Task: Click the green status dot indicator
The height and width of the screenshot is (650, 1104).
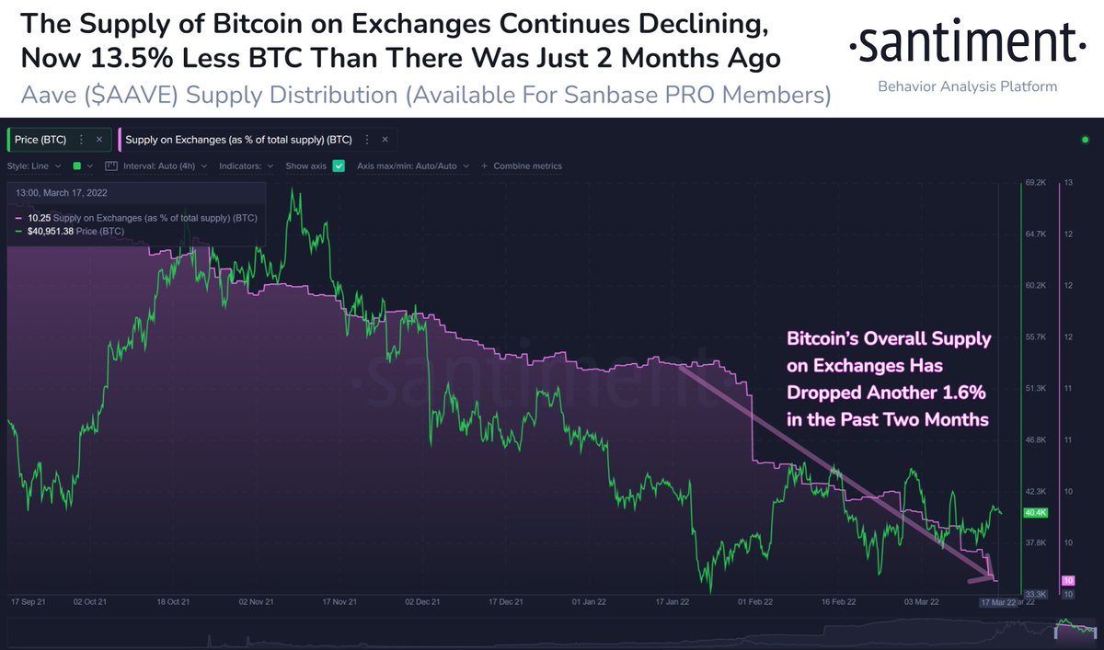Action: 1086,140
